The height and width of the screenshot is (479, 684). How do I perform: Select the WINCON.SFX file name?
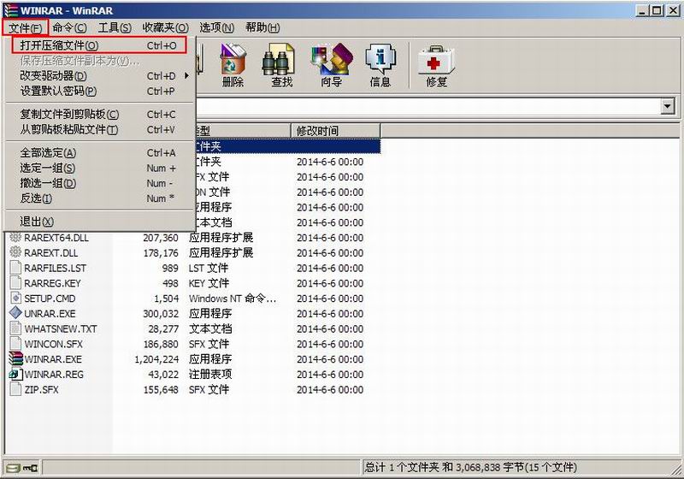53,344
